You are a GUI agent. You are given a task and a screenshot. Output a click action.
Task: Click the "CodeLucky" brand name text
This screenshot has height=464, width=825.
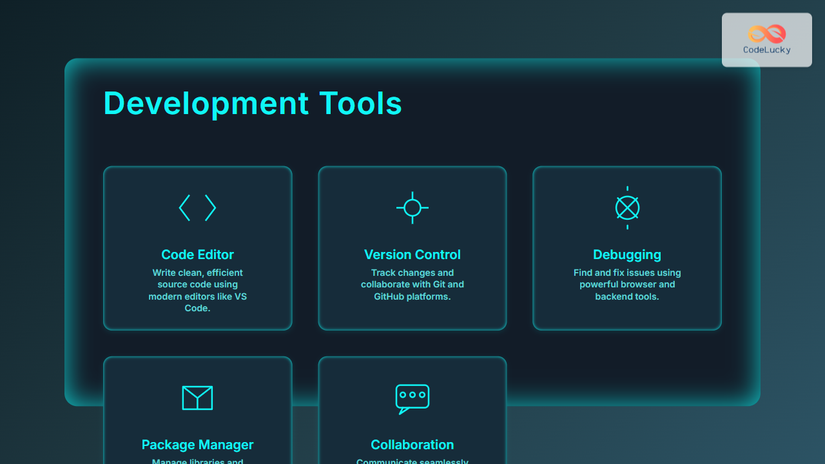[x=767, y=50]
